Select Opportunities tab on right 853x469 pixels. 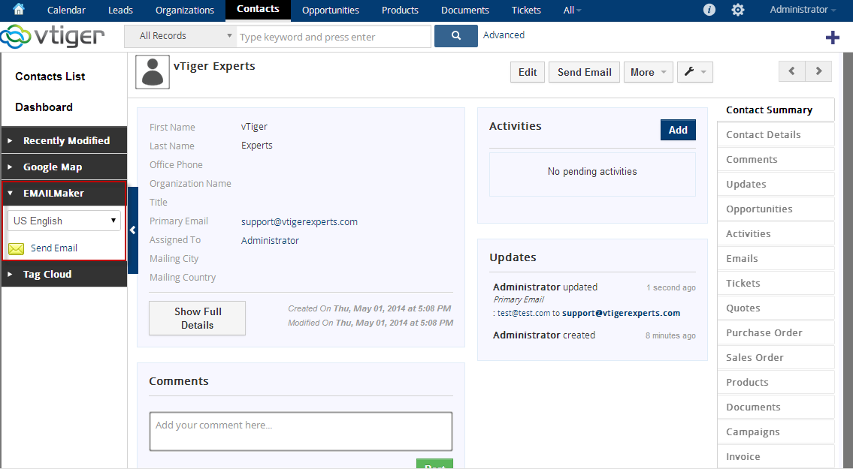(x=776, y=209)
